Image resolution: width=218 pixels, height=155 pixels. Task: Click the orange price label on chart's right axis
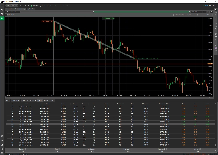[210, 64]
